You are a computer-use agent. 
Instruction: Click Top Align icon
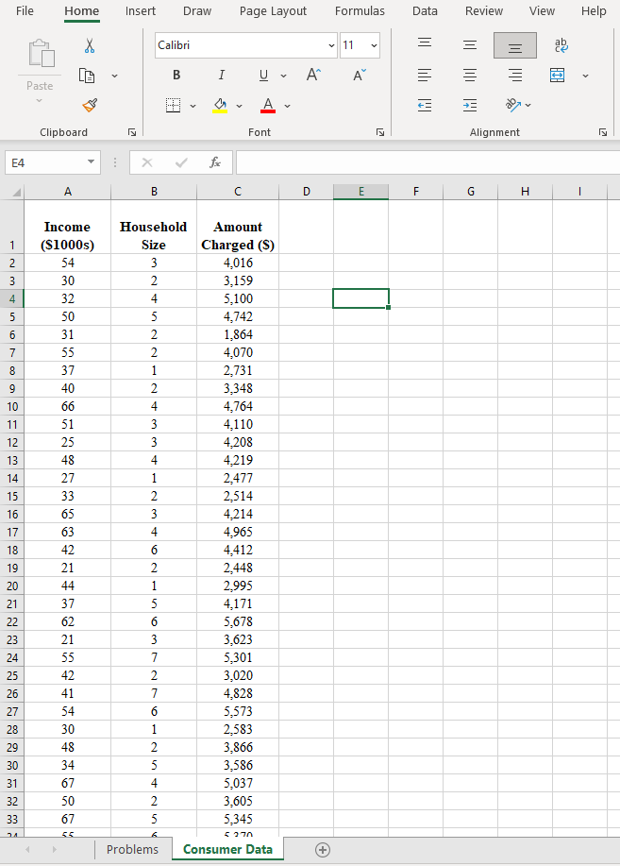point(425,45)
